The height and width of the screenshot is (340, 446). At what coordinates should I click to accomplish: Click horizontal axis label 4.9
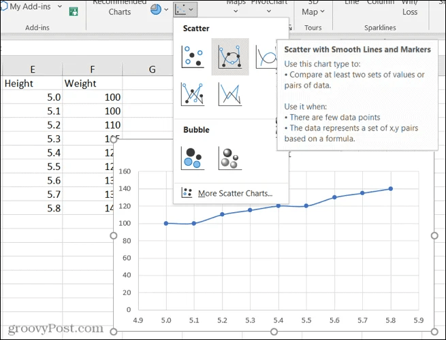click(138, 320)
